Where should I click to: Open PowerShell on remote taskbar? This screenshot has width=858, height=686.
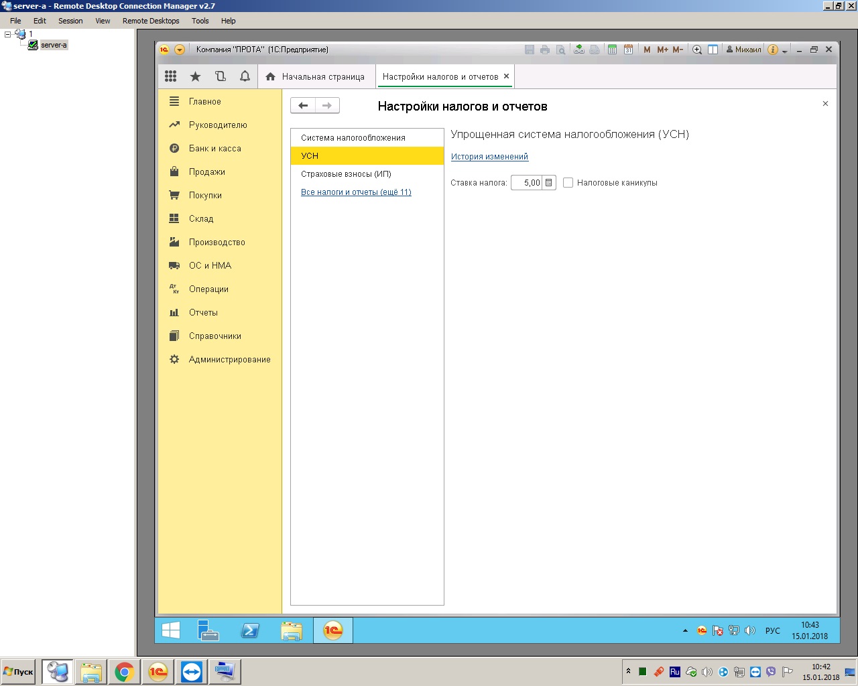(x=250, y=630)
